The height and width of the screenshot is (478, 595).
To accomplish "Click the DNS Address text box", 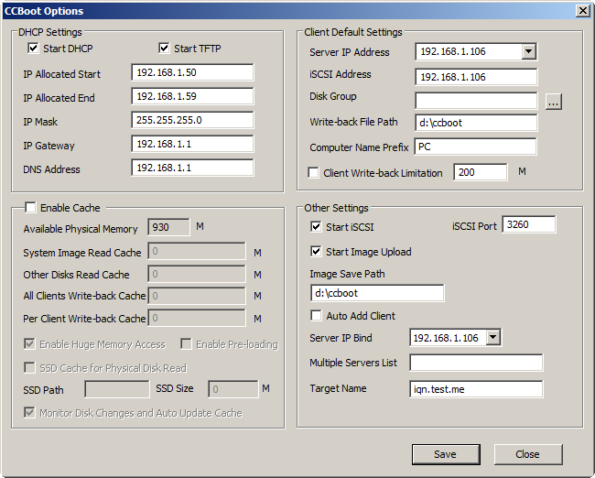I will click(192, 168).
